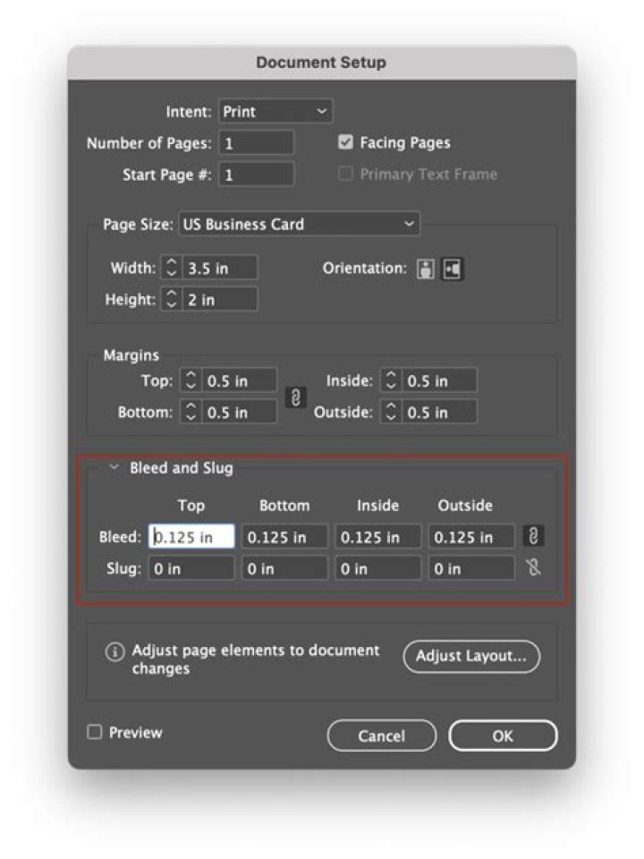Viewport: 644px width, 859px height.
Task: Click the Bottom bleed input field
Action: pos(284,537)
